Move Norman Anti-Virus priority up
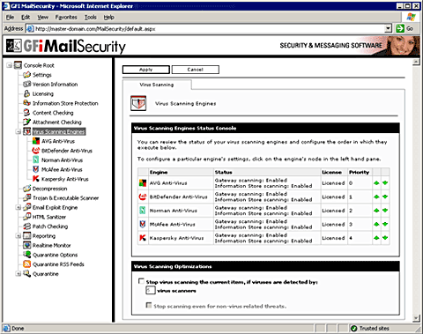Image resolution: width=423 pixels, height=334 pixels. click(376, 211)
